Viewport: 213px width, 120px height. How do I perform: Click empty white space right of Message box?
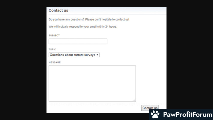coord(151,83)
